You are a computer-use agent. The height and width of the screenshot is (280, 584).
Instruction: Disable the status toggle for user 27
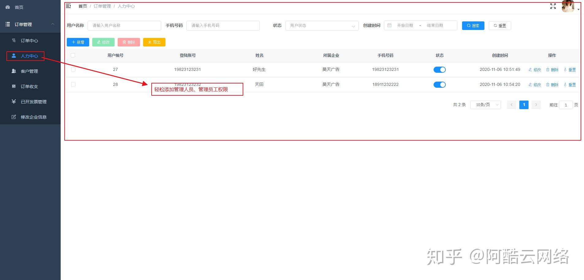coord(440,69)
